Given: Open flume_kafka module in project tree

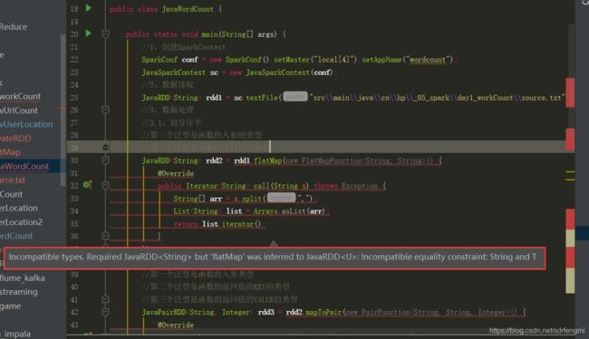Looking at the screenshot, I should (x=22, y=278).
